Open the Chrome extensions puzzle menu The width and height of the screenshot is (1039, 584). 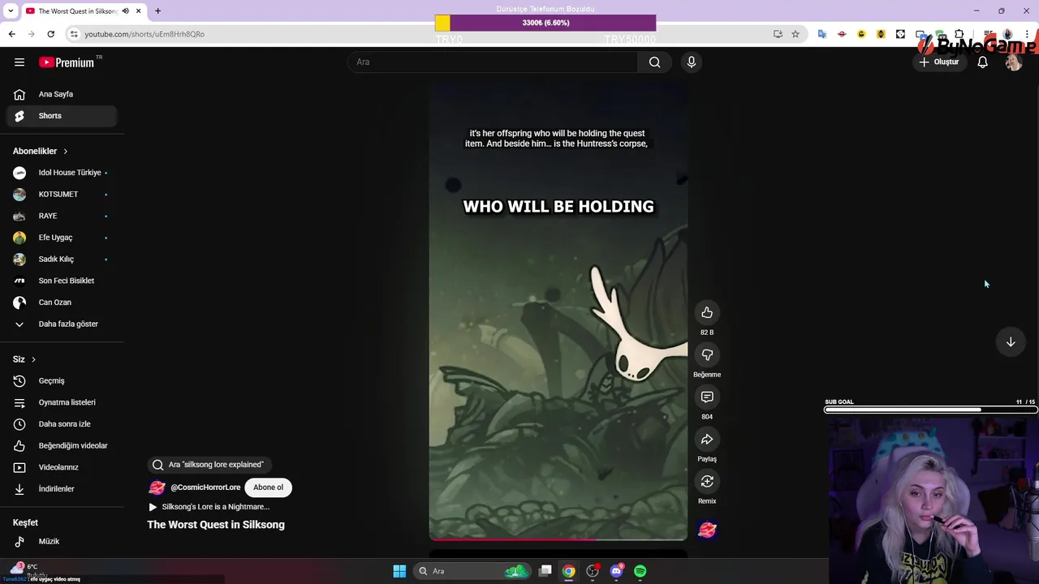coord(959,34)
